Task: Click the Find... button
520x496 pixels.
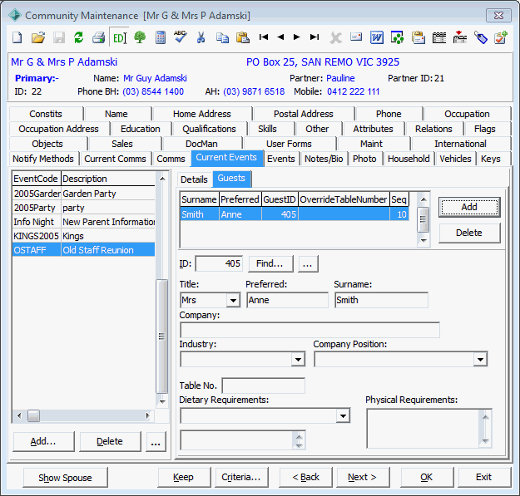Action: pos(270,263)
